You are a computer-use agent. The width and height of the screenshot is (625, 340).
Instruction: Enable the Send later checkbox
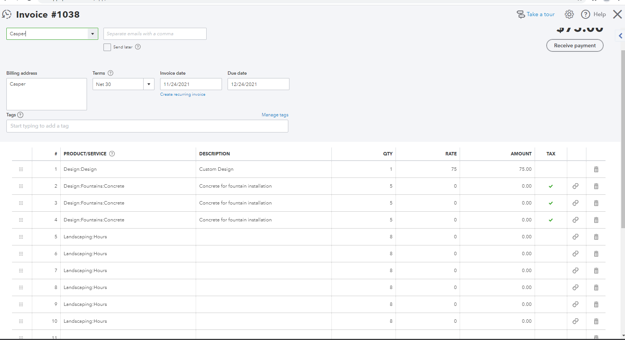(x=107, y=47)
